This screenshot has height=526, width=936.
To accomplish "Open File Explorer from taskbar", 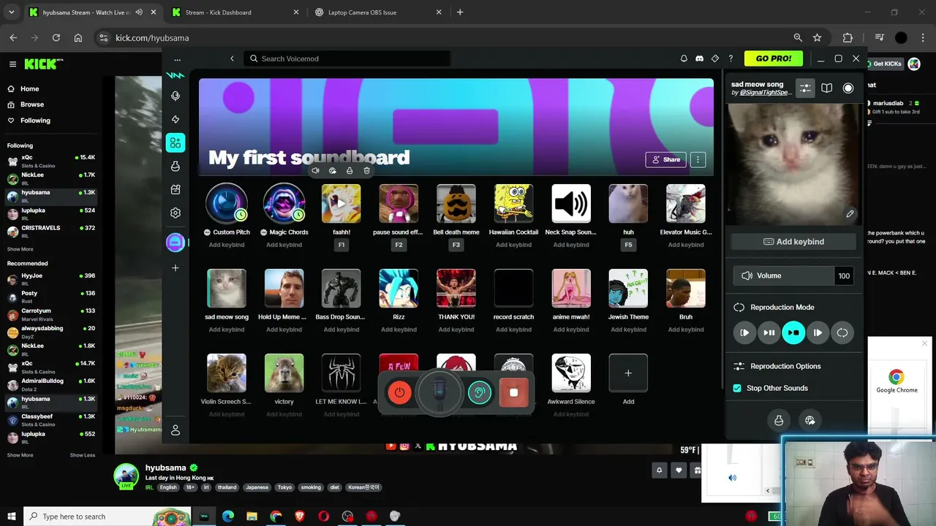I will coord(252,517).
